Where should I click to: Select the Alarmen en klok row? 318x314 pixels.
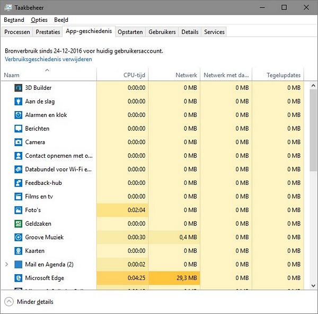(x=152, y=115)
